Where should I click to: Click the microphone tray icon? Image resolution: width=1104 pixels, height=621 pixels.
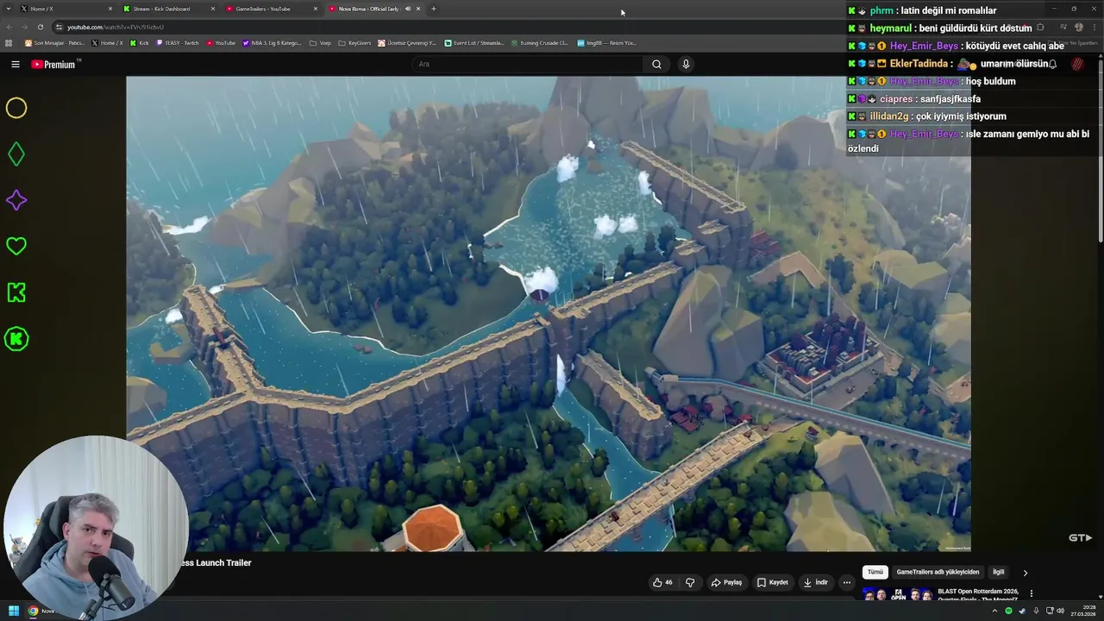click(x=1036, y=611)
